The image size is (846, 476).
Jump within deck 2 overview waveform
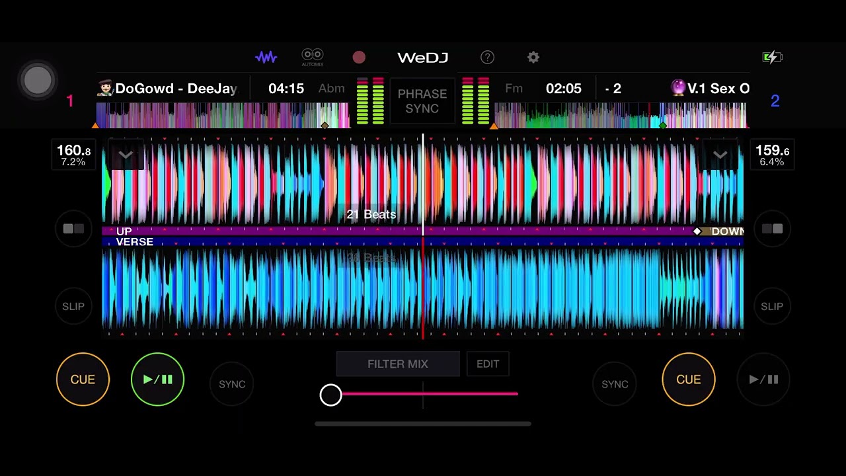[x=621, y=115]
